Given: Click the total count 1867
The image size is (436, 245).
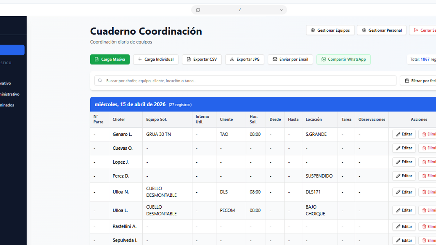Looking at the screenshot, I should (x=425, y=59).
